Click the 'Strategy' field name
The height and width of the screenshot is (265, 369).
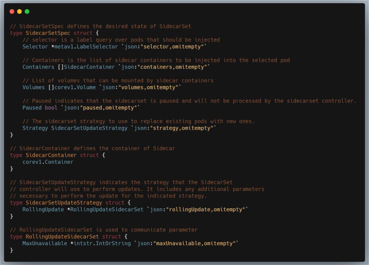tap(35, 129)
